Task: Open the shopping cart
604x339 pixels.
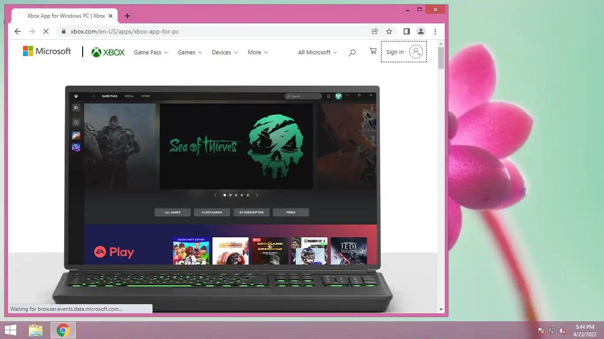Action: 373,51
